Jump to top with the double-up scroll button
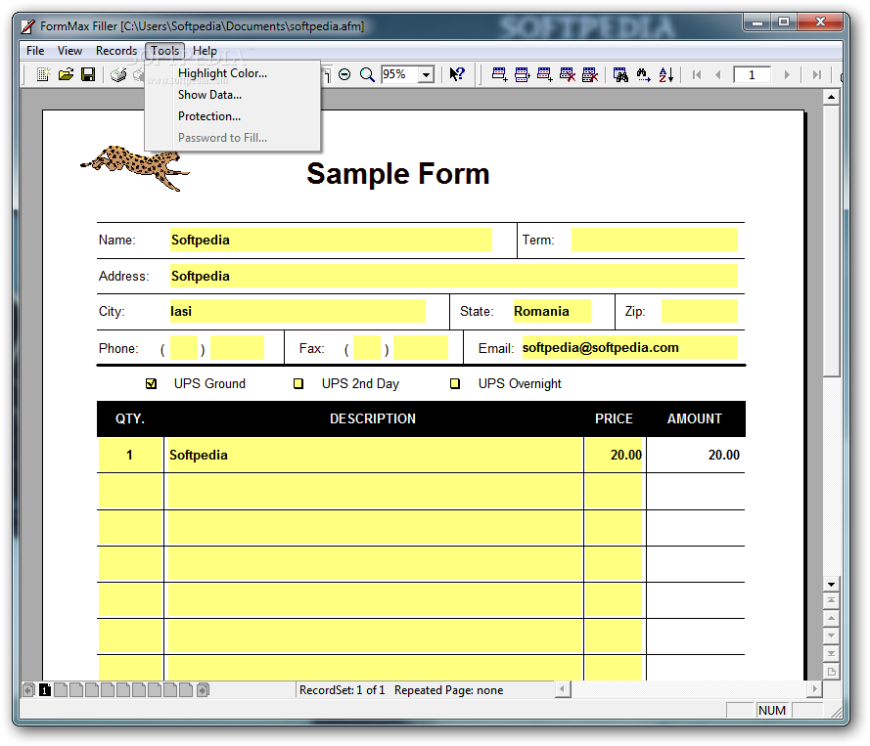 click(x=831, y=600)
